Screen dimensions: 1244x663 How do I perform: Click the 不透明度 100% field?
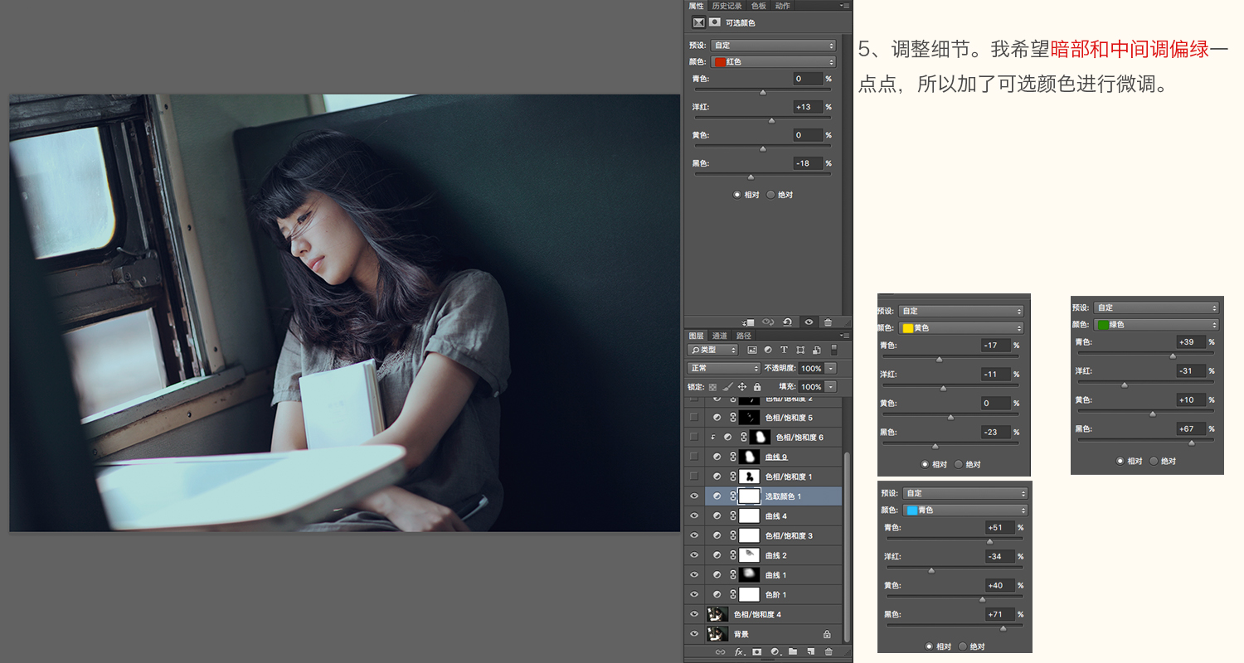[811, 368]
